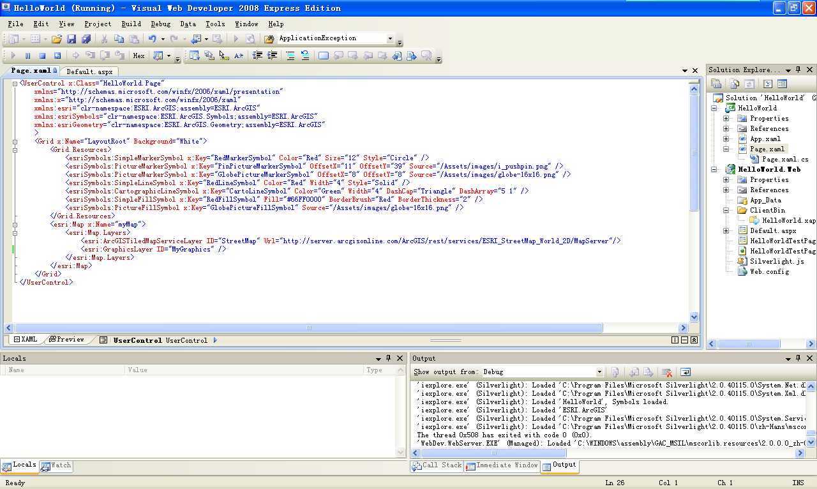Open the ApplicationException find combo box
817x489 pixels.
coord(336,38)
